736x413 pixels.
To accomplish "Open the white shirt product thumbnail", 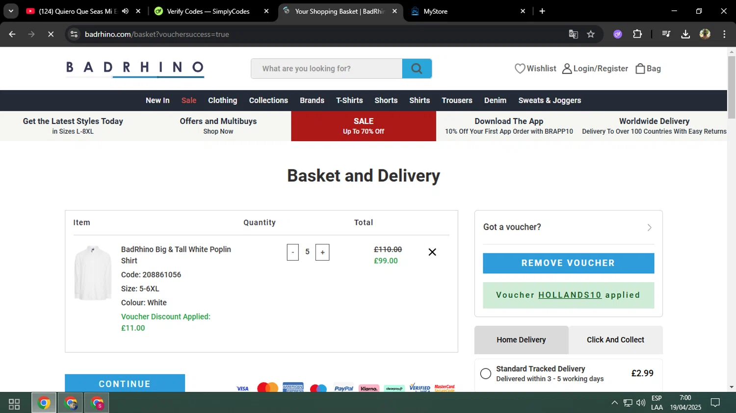I will [x=93, y=273].
